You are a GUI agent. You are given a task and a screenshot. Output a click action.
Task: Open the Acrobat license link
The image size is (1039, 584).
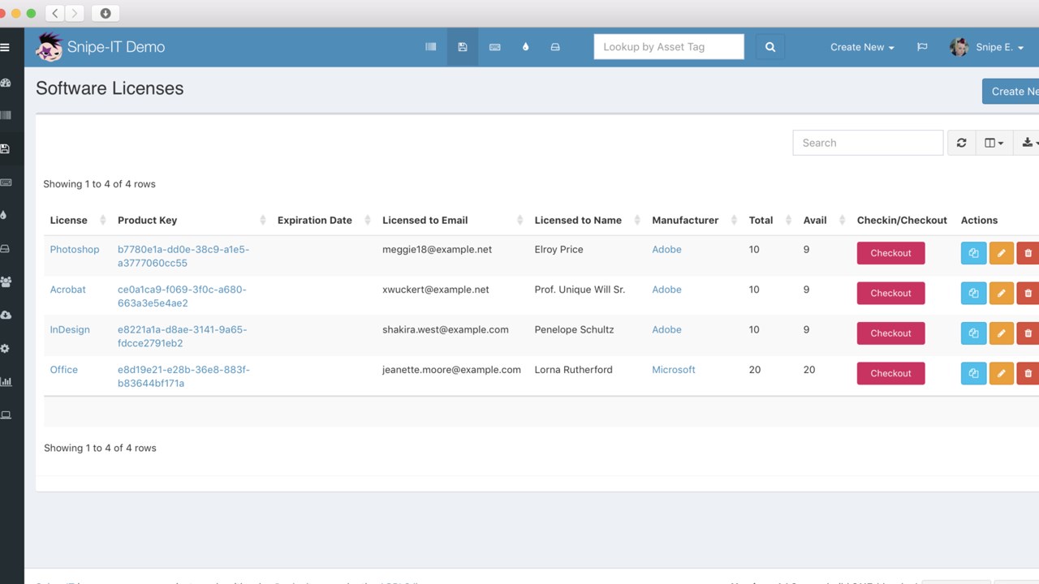68,290
